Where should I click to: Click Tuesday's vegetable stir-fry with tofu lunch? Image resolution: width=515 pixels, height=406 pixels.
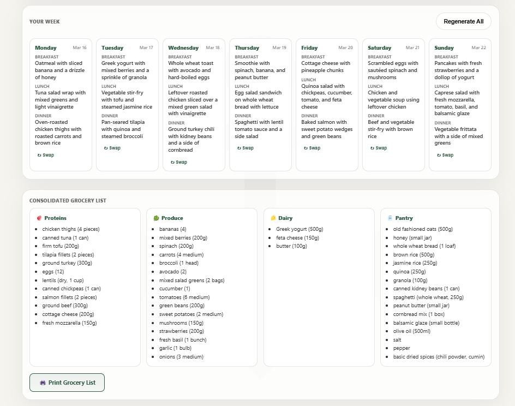[x=127, y=100]
